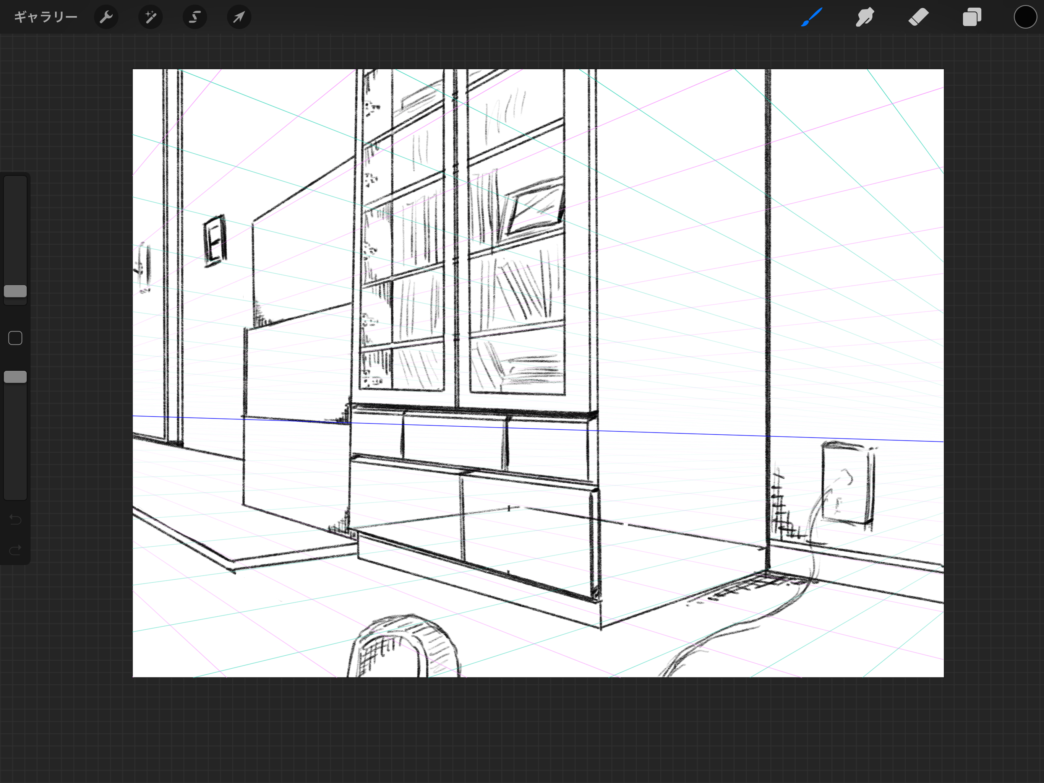Open the black color picker circle
The width and height of the screenshot is (1044, 783).
pos(1025,17)
